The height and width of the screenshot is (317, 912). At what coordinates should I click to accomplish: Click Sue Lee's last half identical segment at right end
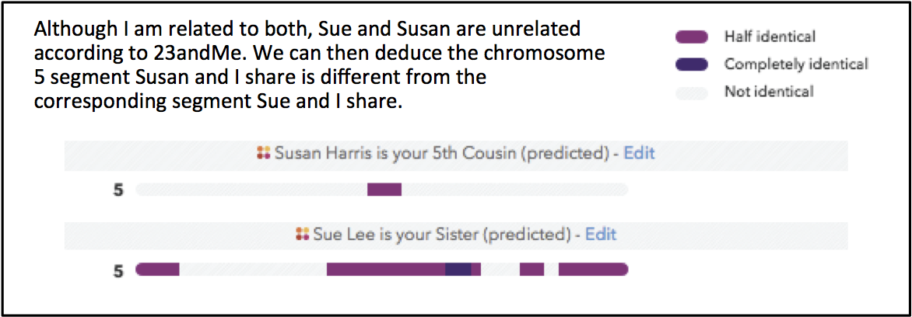pos(593,270)
